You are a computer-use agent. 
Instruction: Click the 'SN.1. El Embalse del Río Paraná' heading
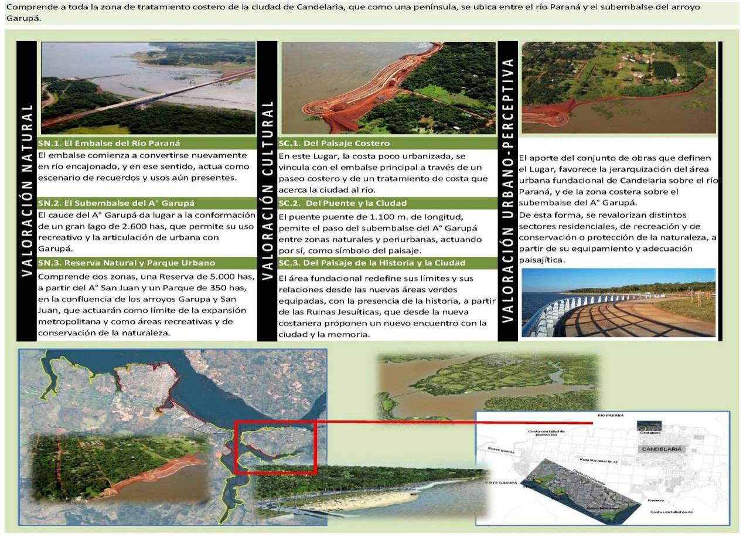[x=109, y=143]
